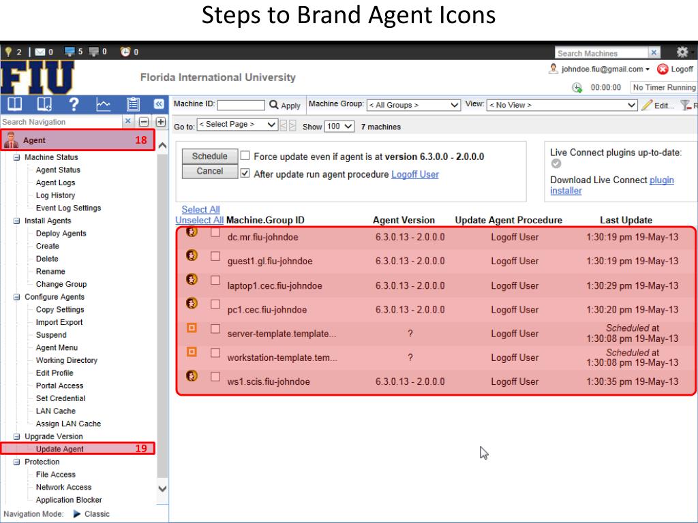Check the server-template row checkbox
The width and height of the screenshot is (698, 523).
[215, 329]
